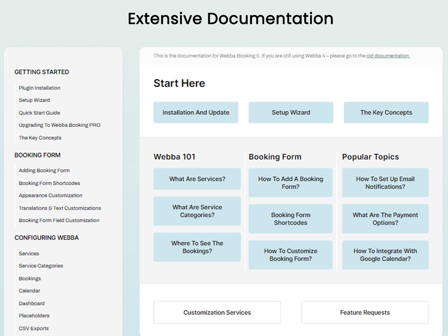Click the GETTING STARTED section heading
448x336 pixels.
(x=42, y=72)
